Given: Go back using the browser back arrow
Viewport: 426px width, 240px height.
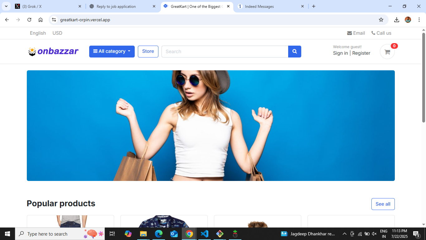Looking at the screenshot, I should [7, 20].
